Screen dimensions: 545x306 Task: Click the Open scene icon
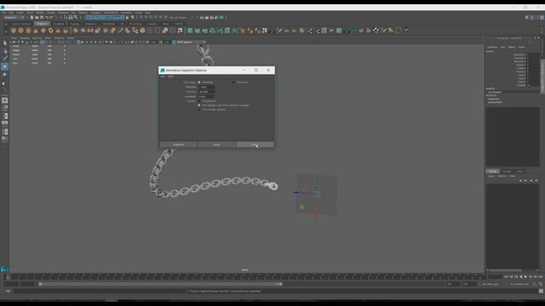[x=37, y=17]
